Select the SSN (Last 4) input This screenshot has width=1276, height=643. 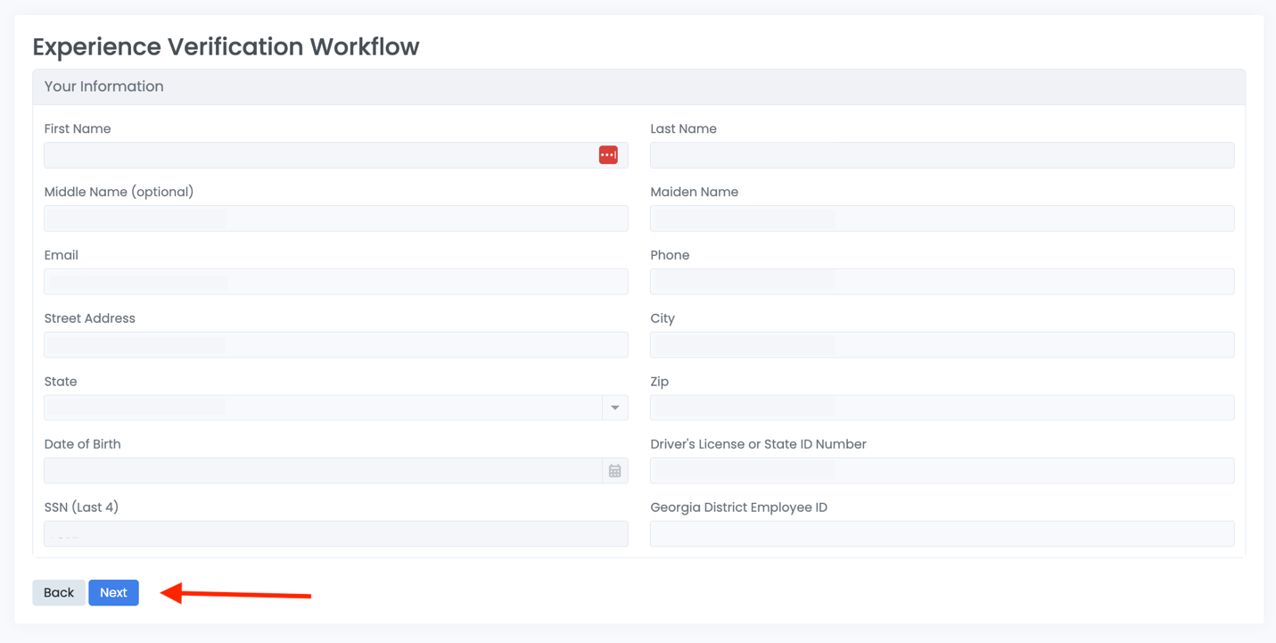point(335,533)
